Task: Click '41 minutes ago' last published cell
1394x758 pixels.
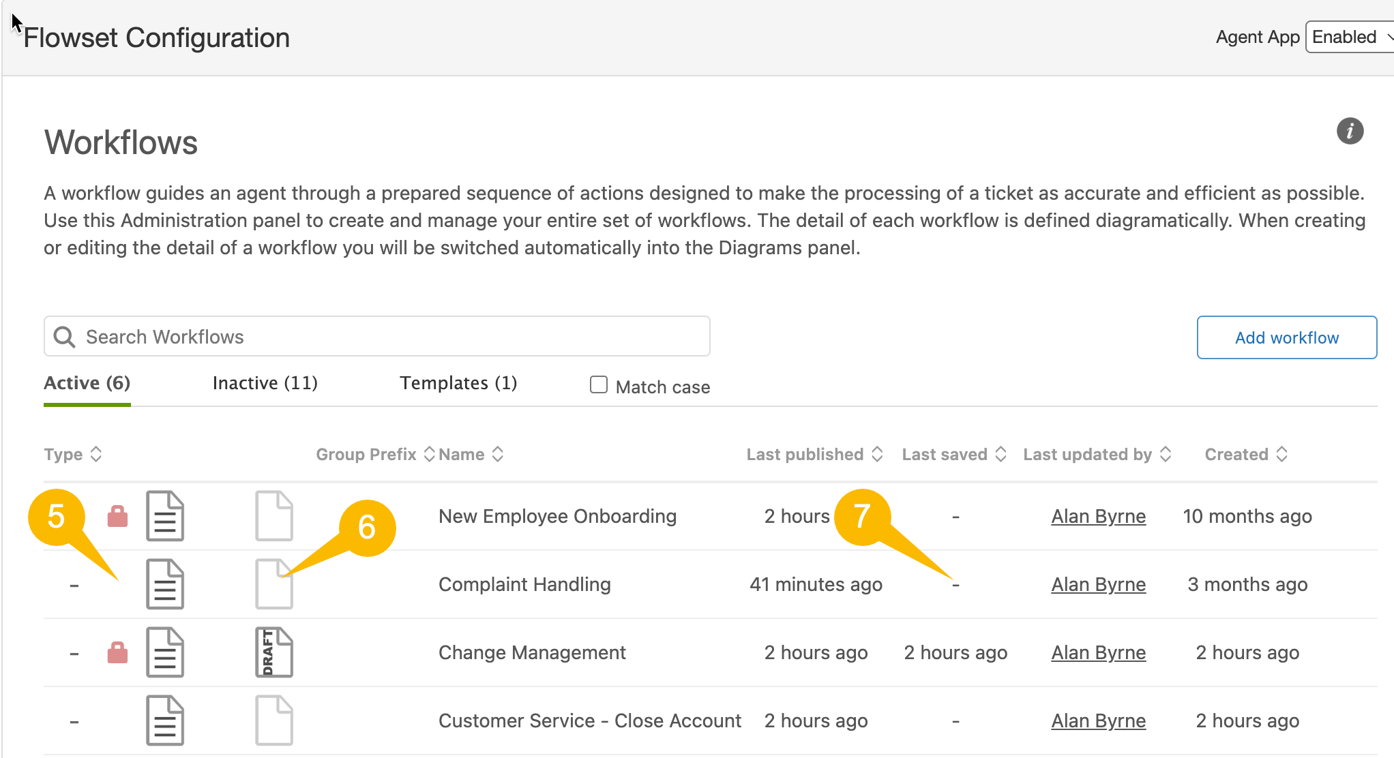Action: pos(816,584)
